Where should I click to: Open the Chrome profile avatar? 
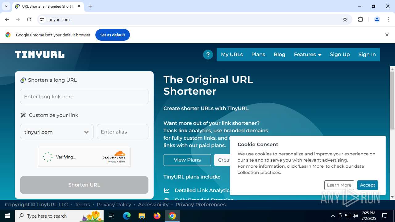pyautogui.click(x=377, y=19)
